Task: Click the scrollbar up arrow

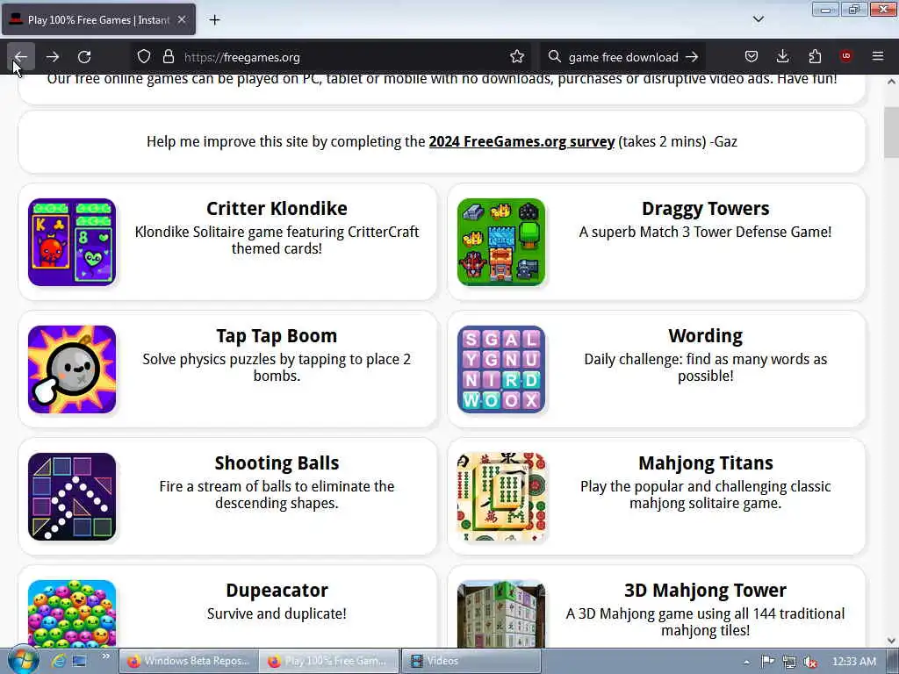Action: [891, 82]
